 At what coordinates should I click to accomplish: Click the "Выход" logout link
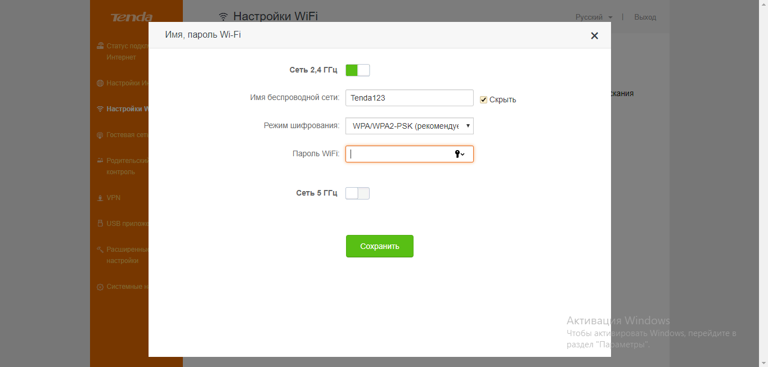pyautogui.click(x=645, y=17)
